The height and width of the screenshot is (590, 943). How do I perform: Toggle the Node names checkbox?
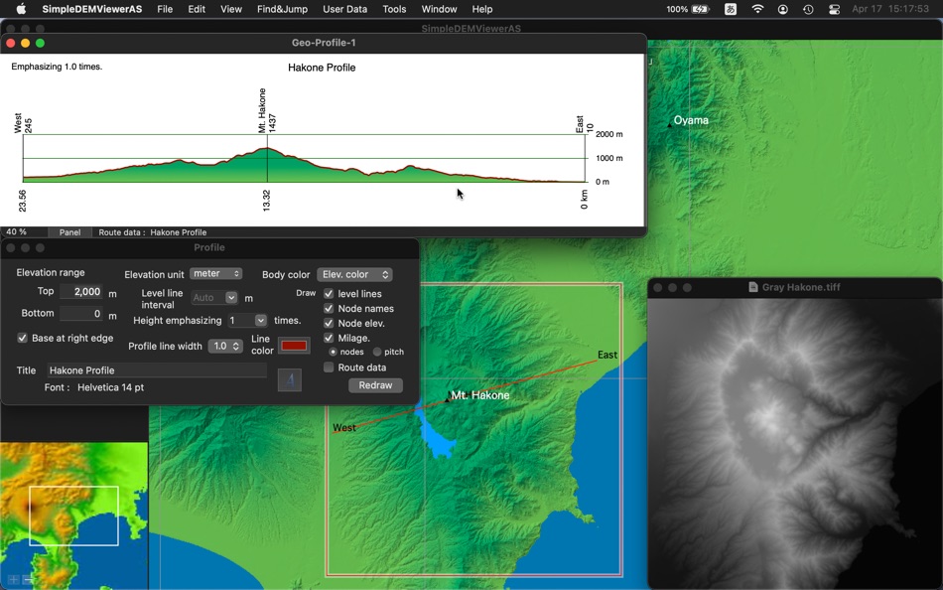(x=329, y=308)
